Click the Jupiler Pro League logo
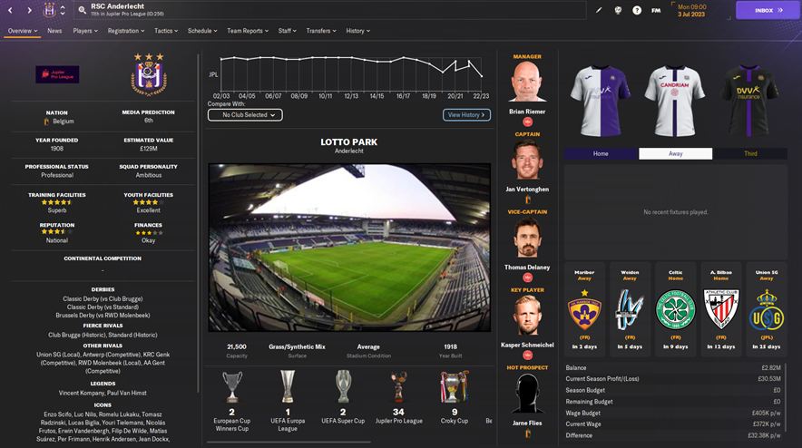The image size is (802, 448). coord(57,74)
